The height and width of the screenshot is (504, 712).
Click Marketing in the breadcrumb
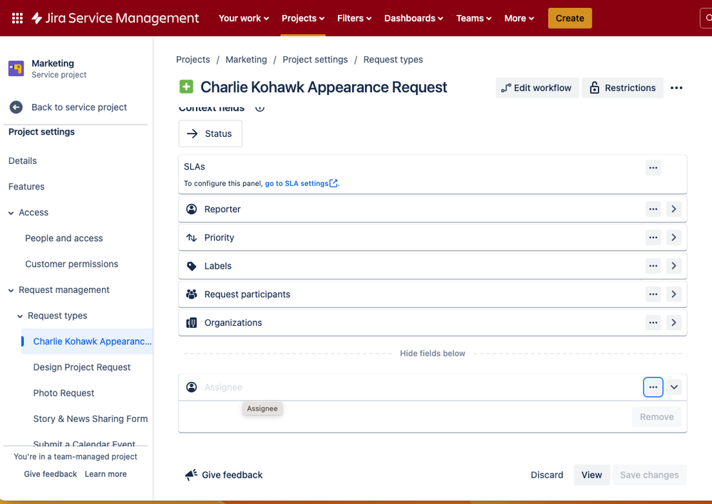(x=246, y=59)
